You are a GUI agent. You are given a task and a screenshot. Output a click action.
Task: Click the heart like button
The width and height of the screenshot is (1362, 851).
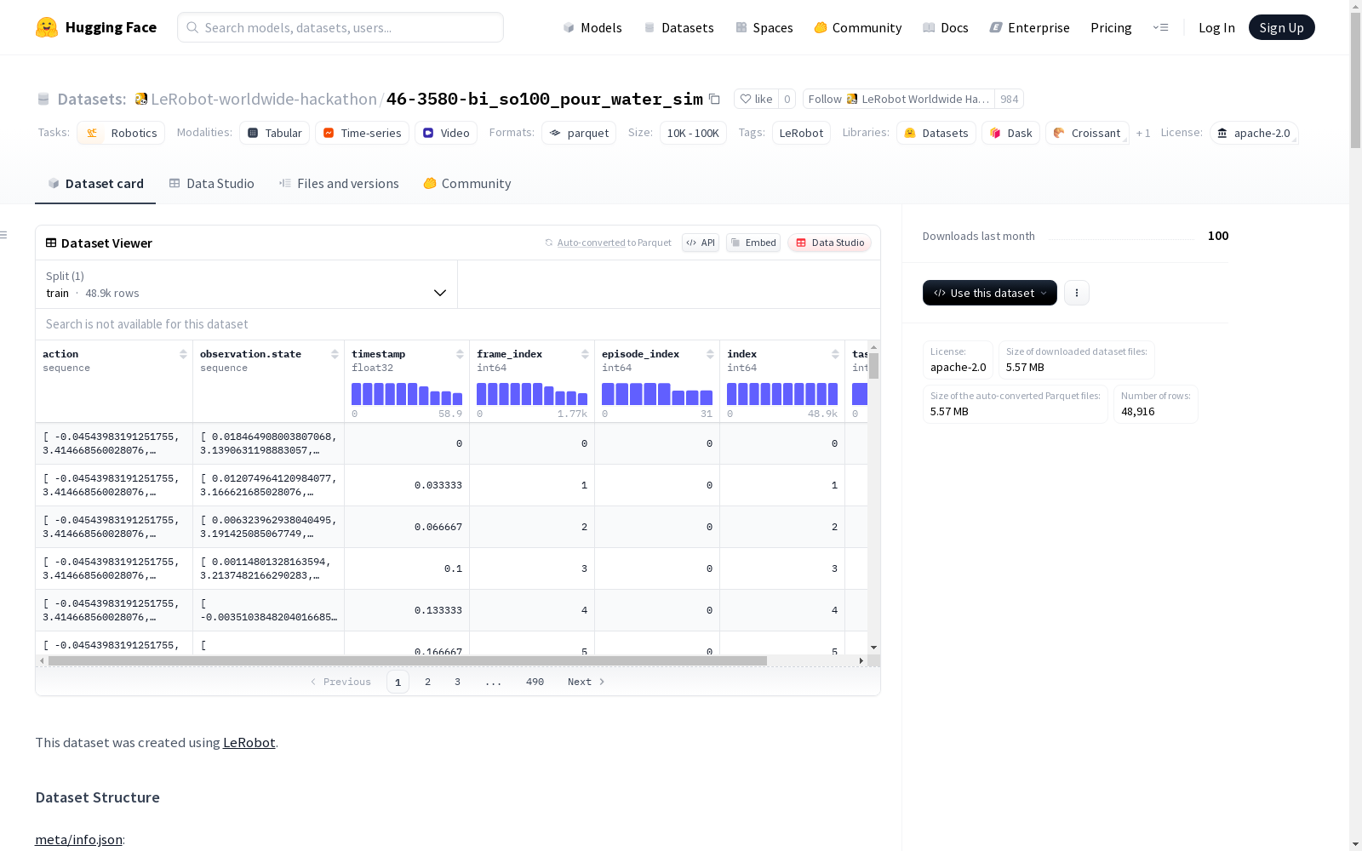point(756,99)
